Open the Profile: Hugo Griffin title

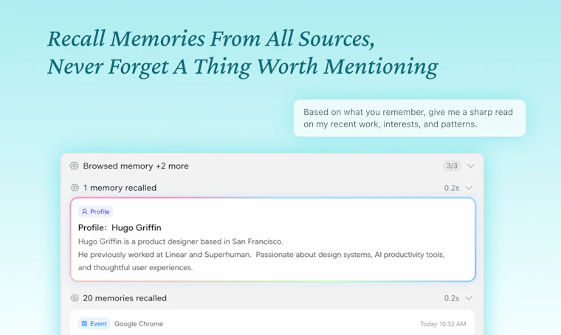click(x=120, y=228)
